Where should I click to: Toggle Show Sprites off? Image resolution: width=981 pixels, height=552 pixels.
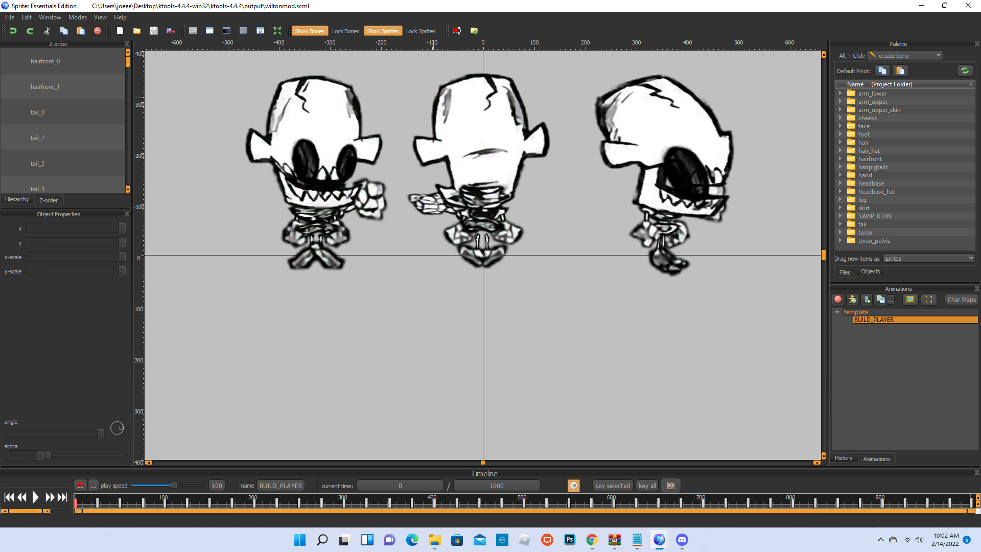coord(382,31)
